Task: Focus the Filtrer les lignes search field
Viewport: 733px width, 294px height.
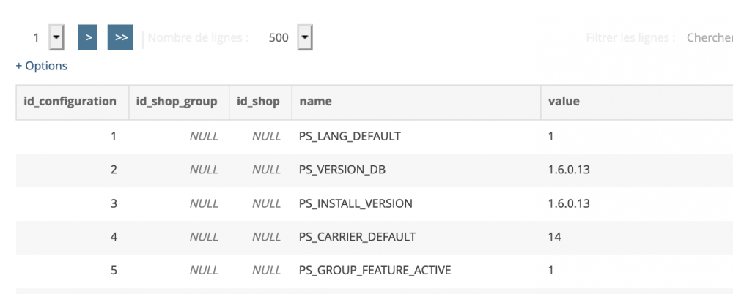Action: click(x=709, y=37)
